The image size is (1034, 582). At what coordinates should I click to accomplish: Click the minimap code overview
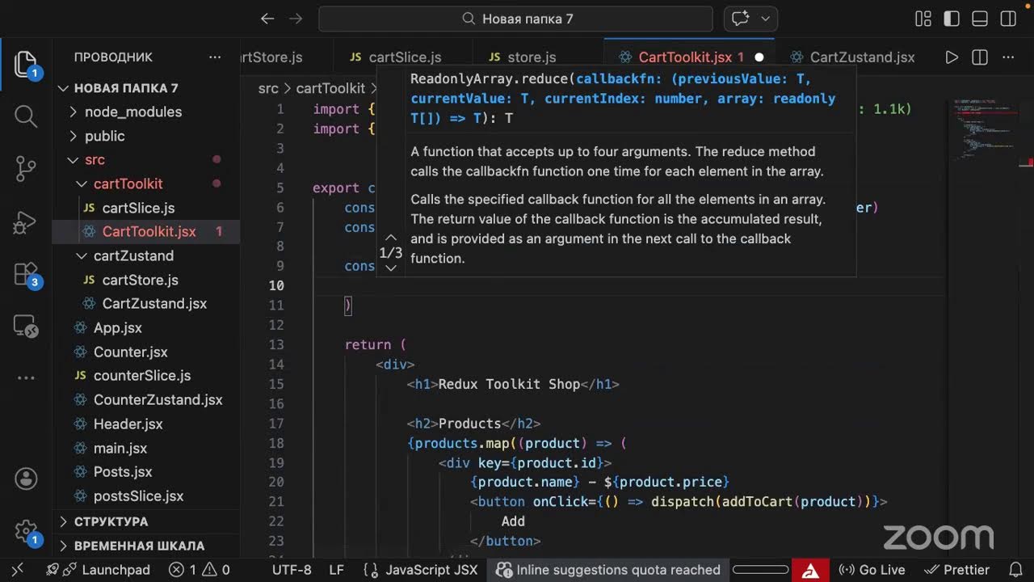tap(987, 129)
